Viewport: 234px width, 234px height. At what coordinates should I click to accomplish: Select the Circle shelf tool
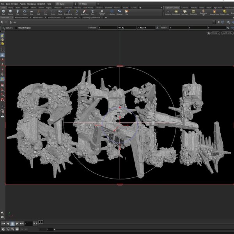pos(53,12)
